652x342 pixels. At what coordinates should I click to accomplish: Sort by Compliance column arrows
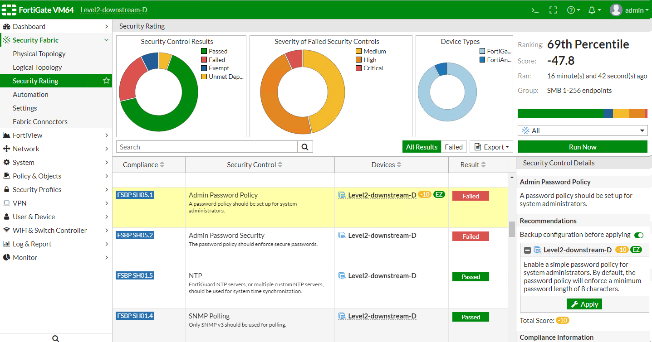[x=162, y=165]
